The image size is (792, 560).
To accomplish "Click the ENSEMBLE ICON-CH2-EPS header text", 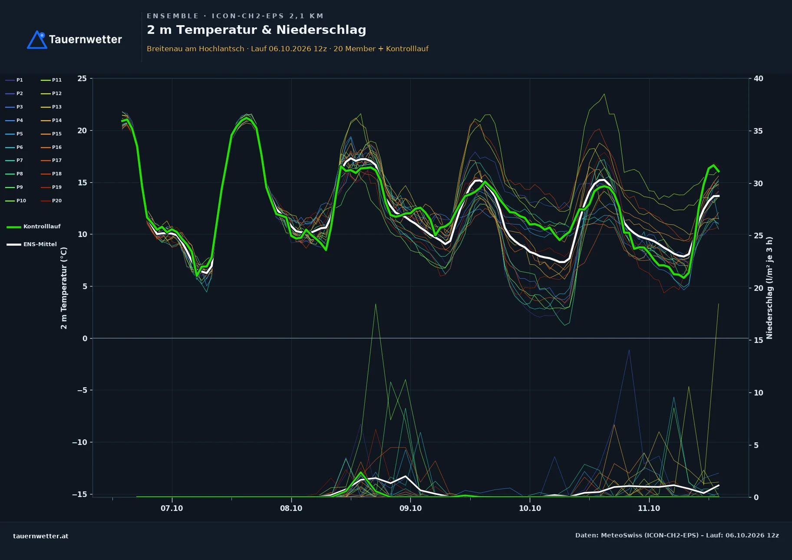I will tap(235, 16).
